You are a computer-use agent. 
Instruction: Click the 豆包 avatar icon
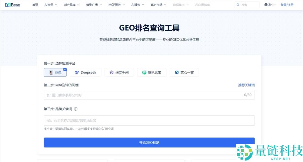coord(51,73)
